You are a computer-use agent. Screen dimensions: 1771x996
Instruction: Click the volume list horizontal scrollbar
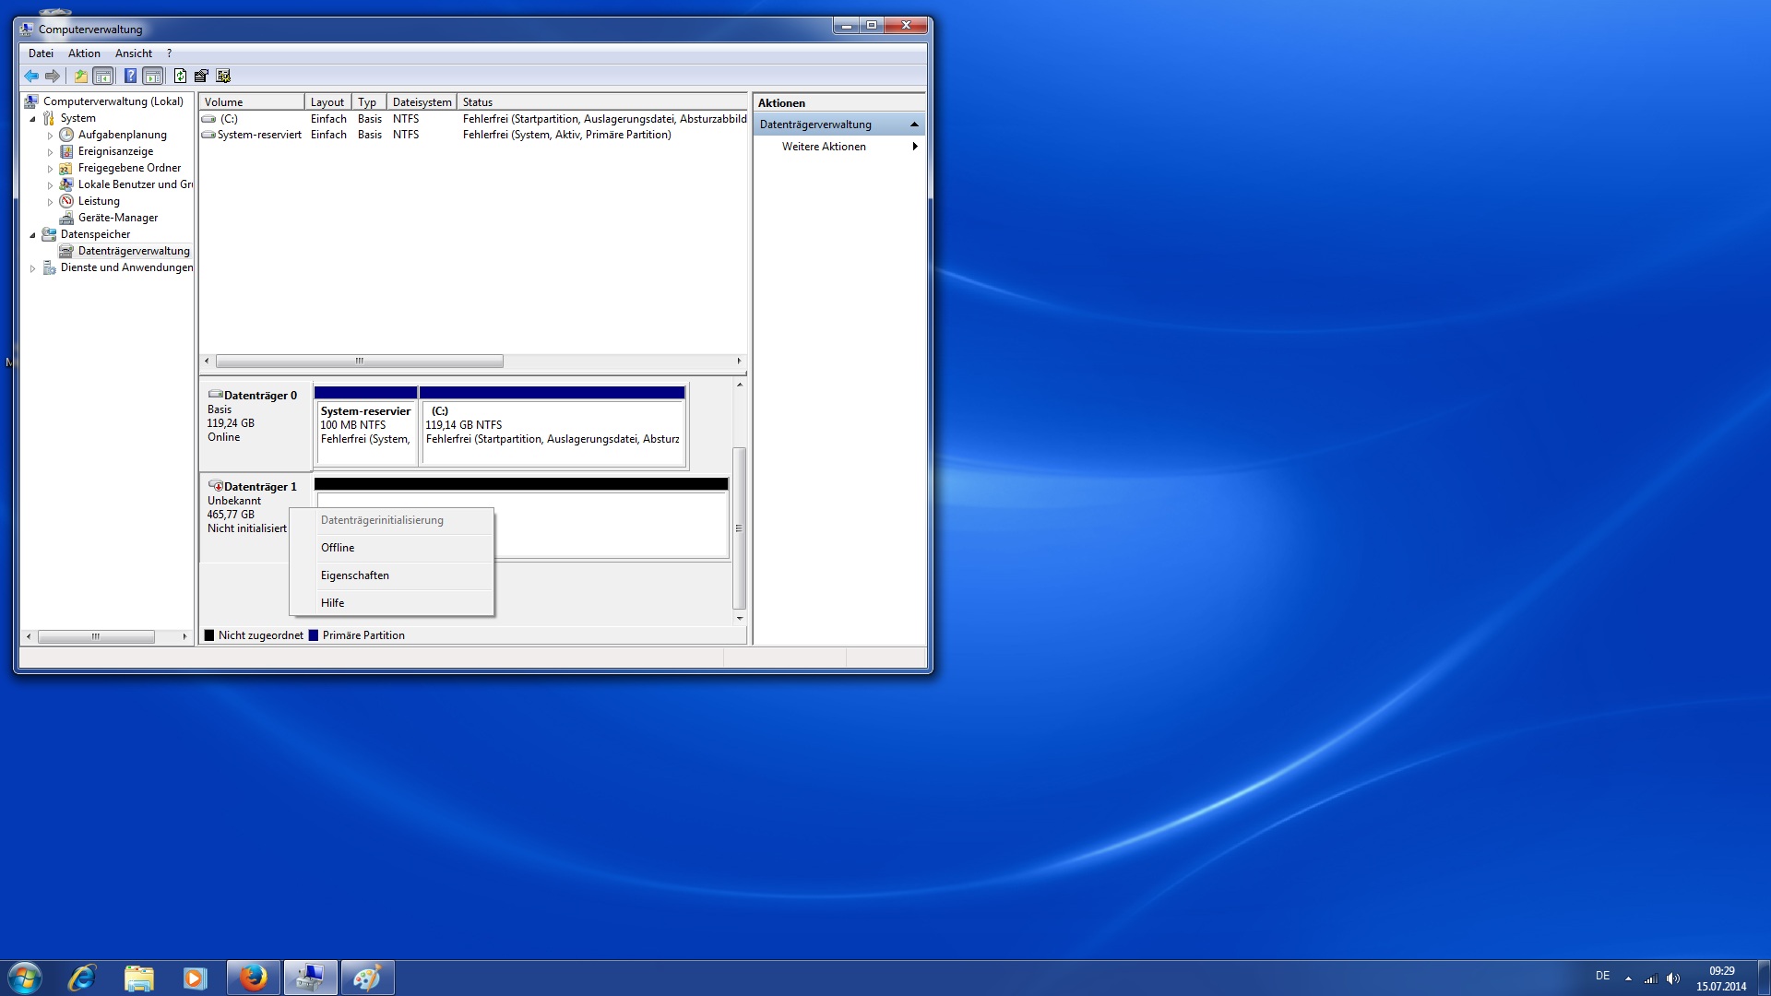360,362
